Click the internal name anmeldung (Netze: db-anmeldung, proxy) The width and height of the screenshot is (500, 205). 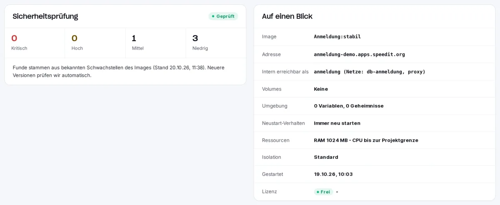coord(370,72)
